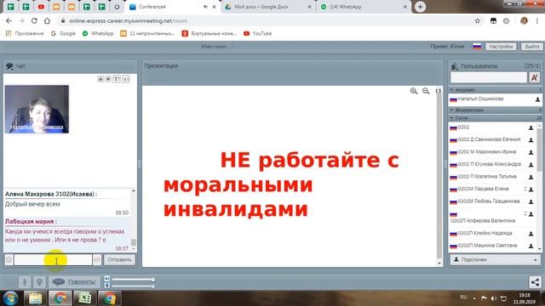The width and height of the screenshot is (545, 306).
Task: Click the font style icon beside user search
Action: tap(534, 77)
